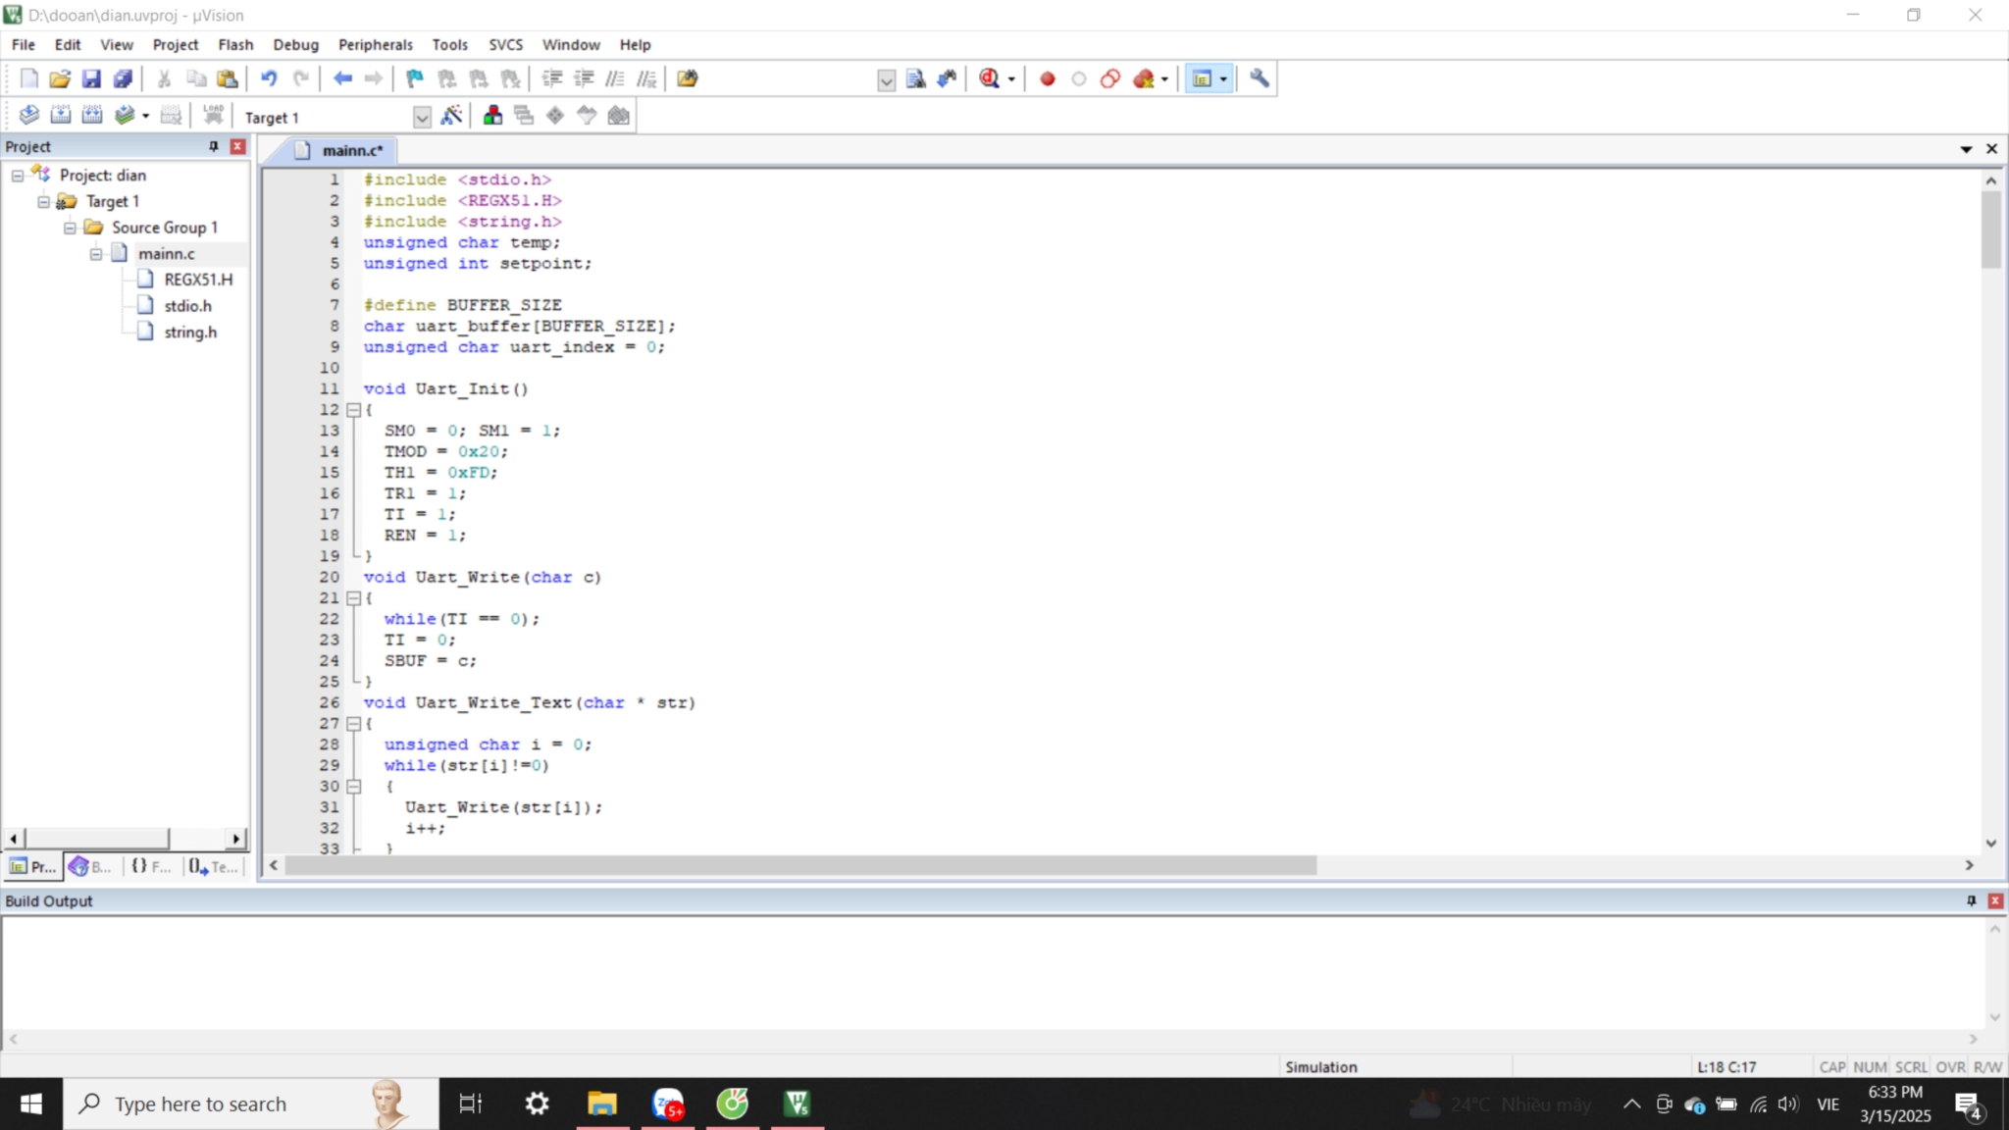Pin the Project panel

(213, 146)
